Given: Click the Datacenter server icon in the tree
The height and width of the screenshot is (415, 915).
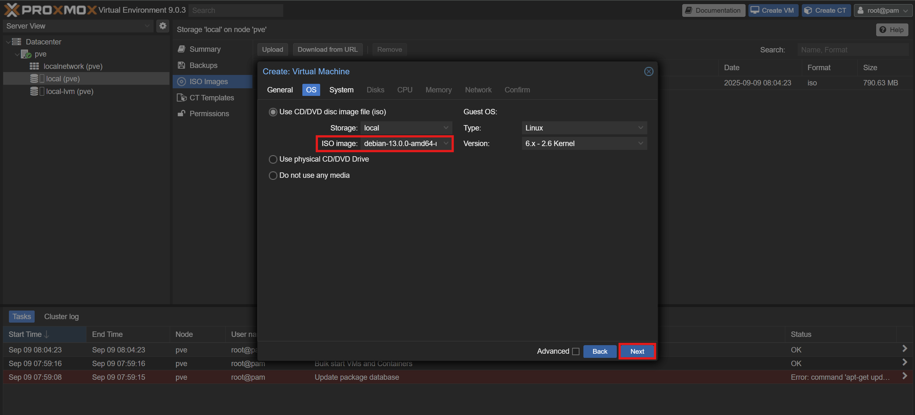Looking at the screenshot, I should point(16,42).
